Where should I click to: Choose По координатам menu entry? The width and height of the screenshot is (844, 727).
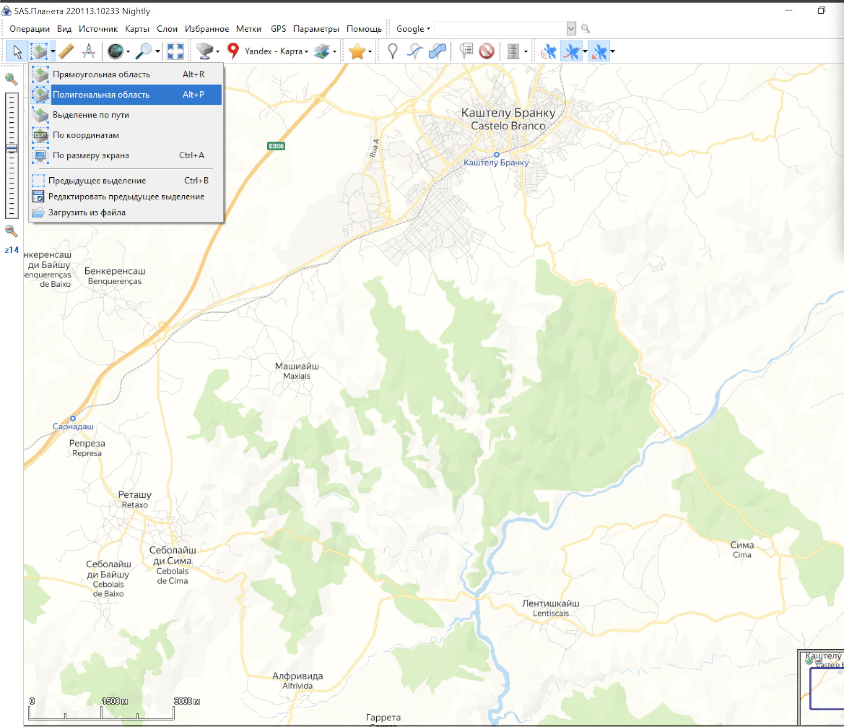tap(126, 135)
